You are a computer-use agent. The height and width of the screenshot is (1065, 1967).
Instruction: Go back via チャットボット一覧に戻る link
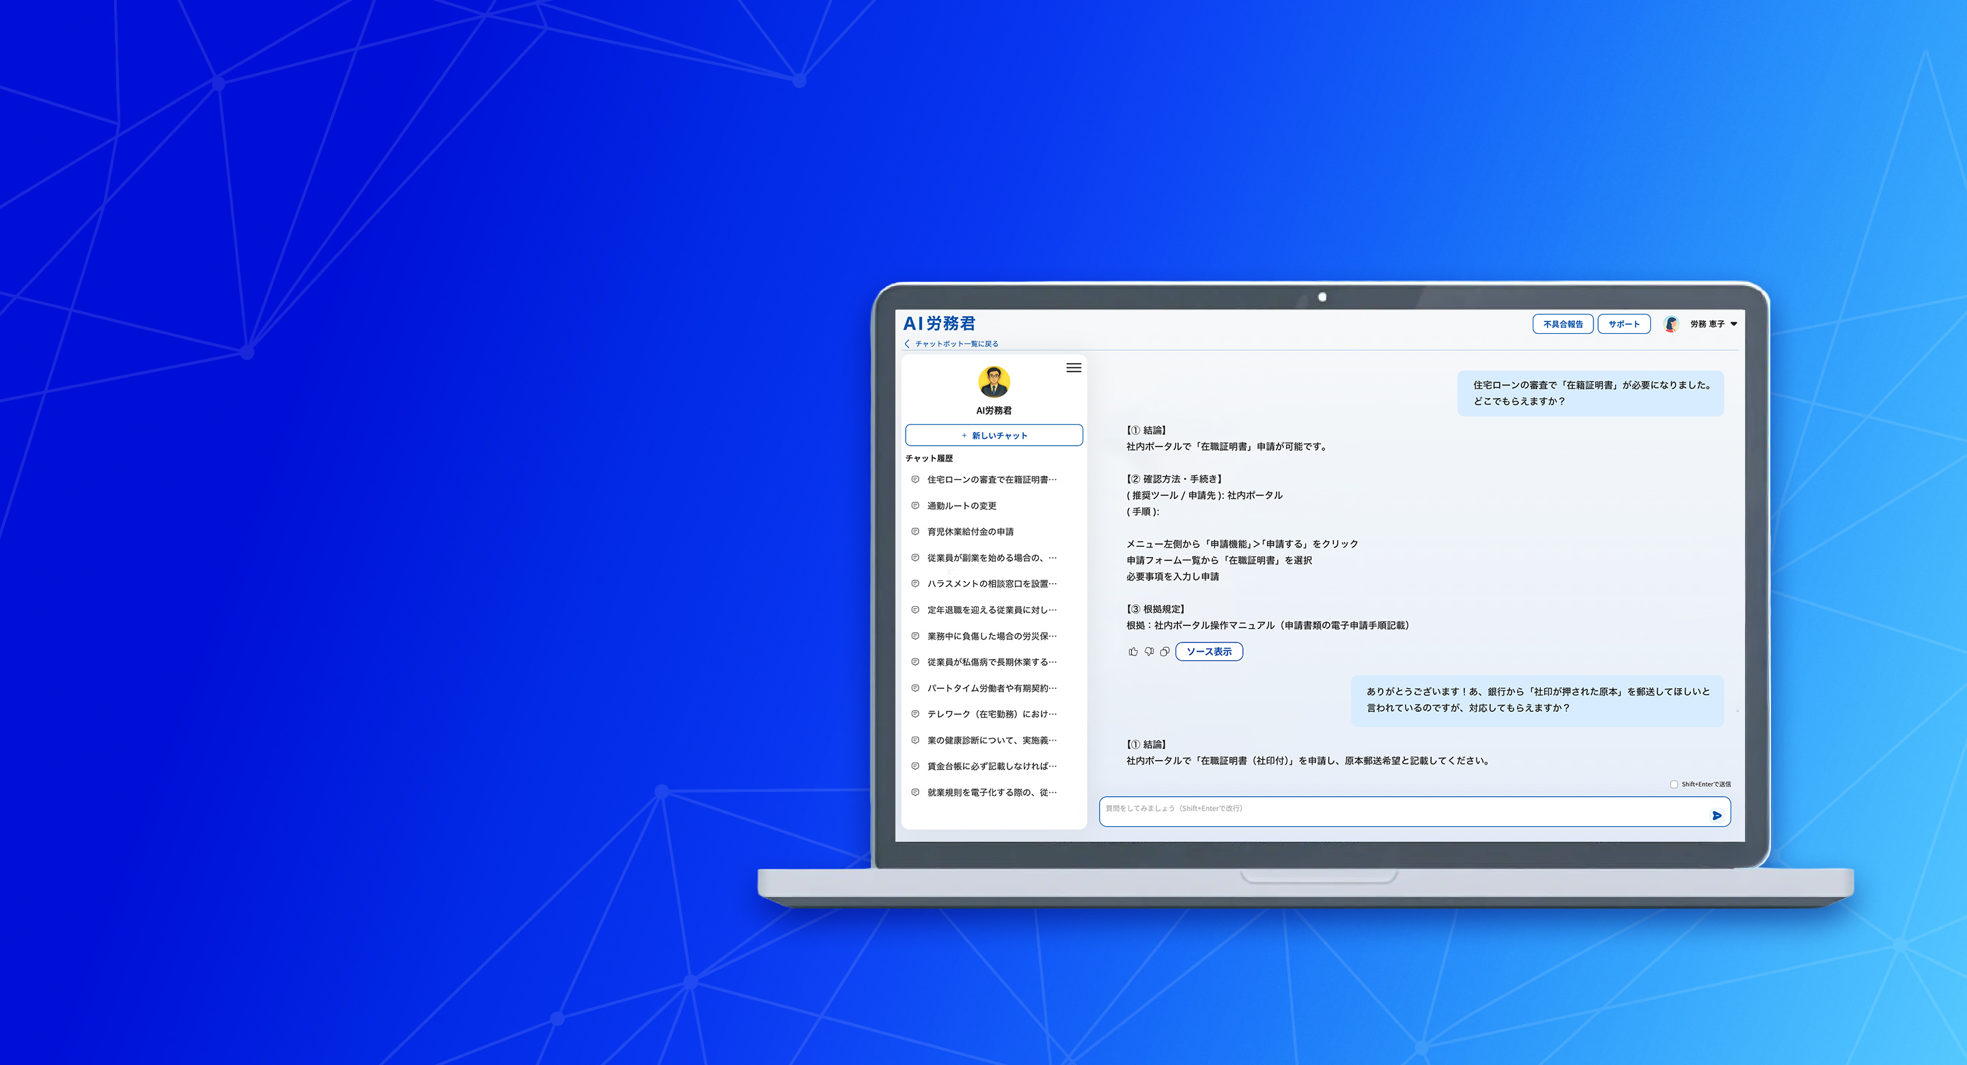pyautogui.click(x=956, y=343)
